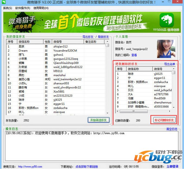Select the friend row hf9313
Screen dimensions: 184x169
tap(56, 71)
